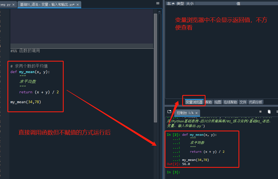Screen dimensions: 278x179
Task: Close the 控制台 1/A console tab
Action: click(x=196, y=113)
